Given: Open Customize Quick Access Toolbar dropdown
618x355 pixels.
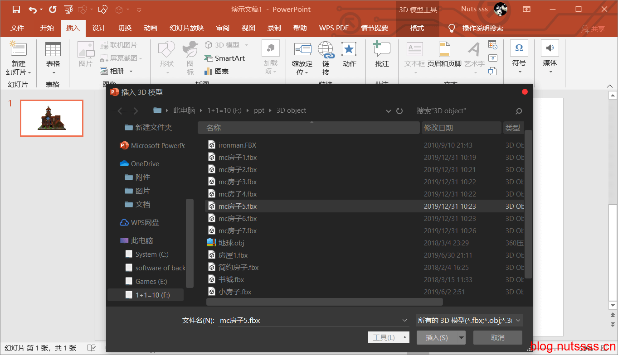Looking at the screenshot, I should coord(139,10).
